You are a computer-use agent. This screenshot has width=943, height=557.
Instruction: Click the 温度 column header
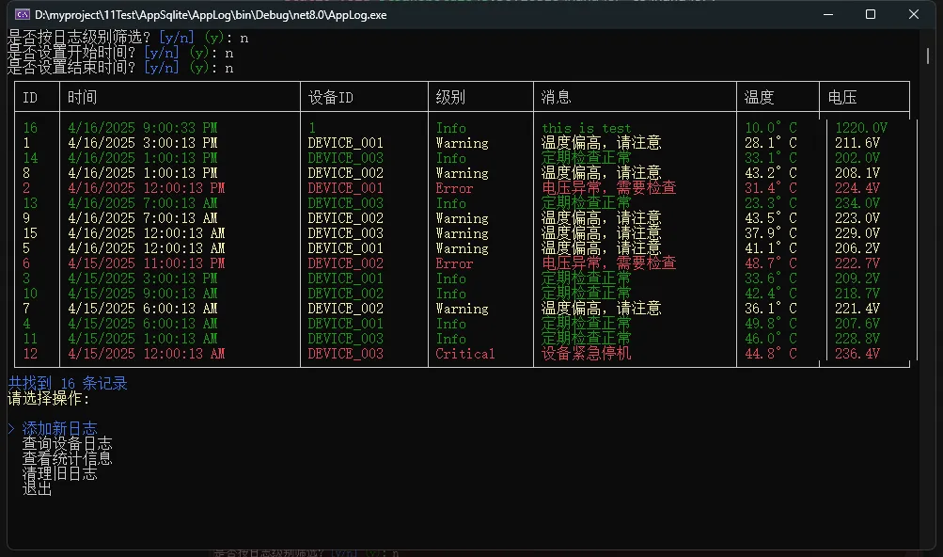(x=759, y=97)
